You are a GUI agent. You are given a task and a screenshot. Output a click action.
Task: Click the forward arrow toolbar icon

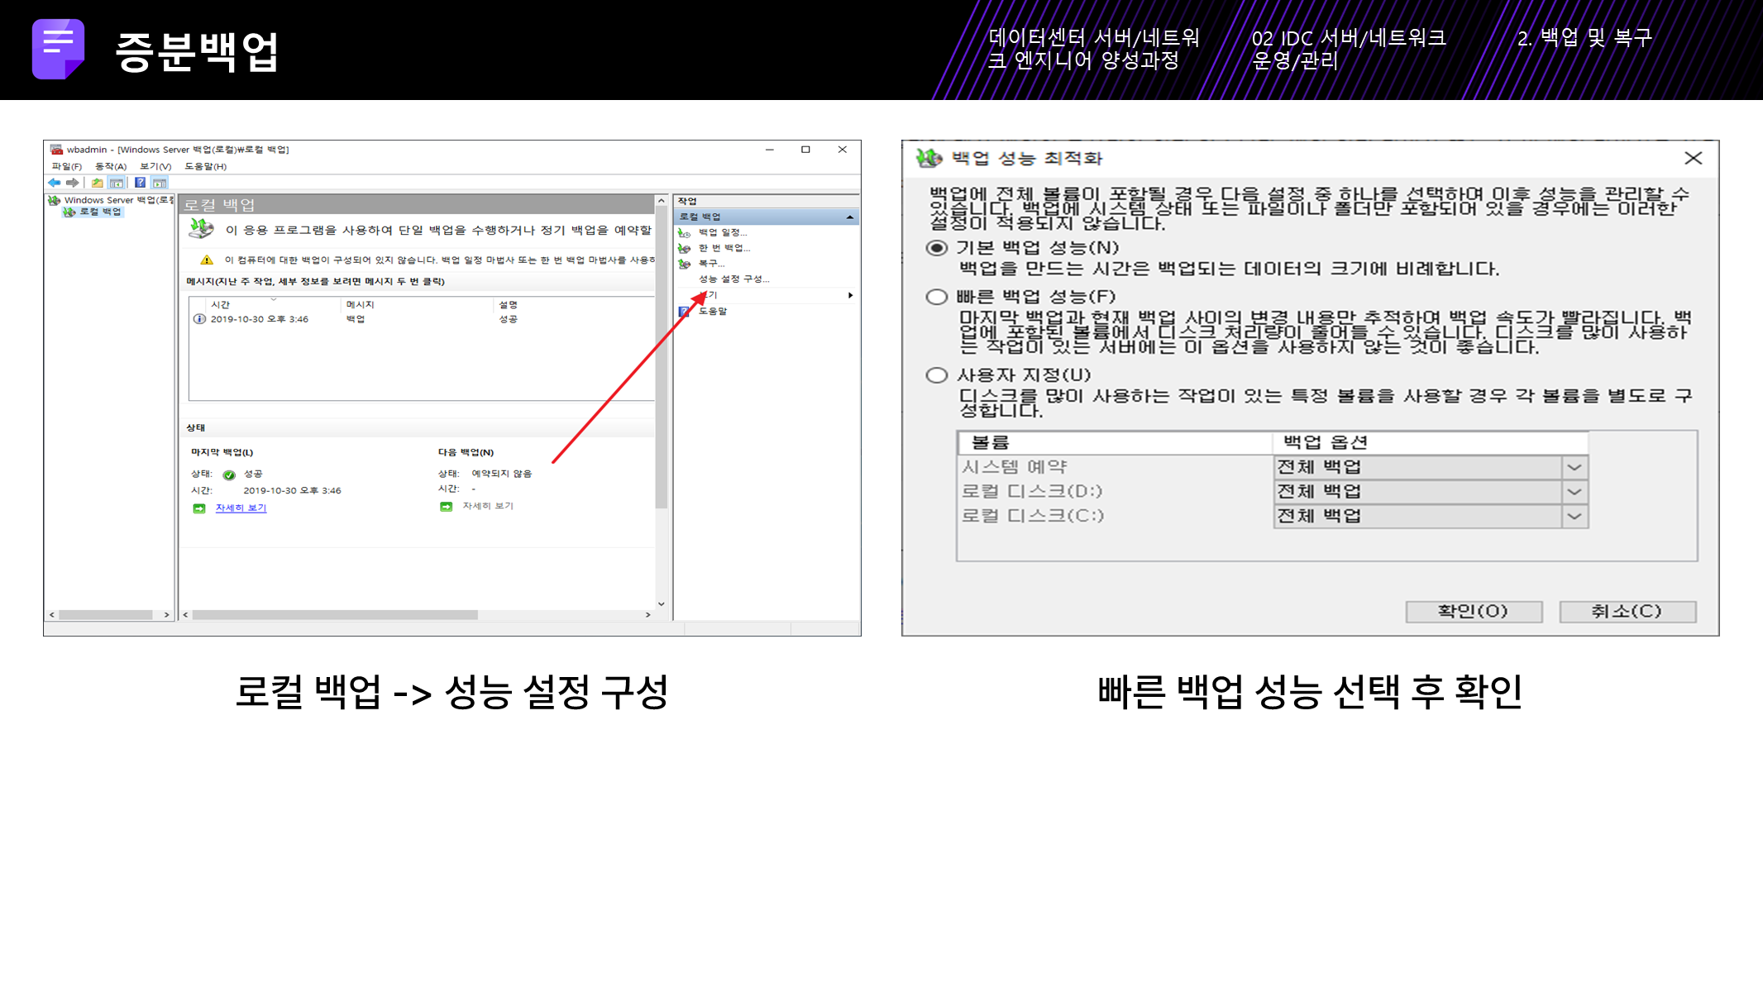click(x=73, y=183)
